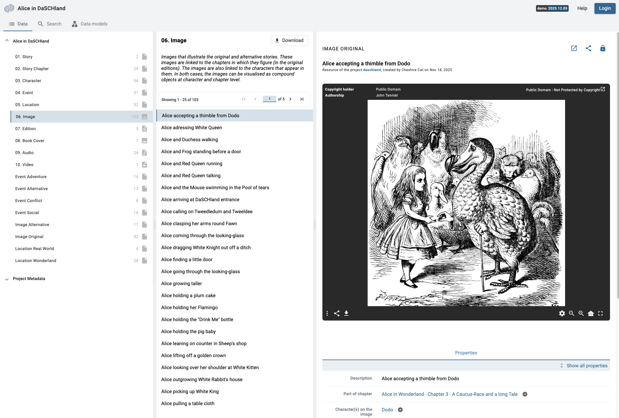Download the image via viewer download icon
Viewport: 619px width, 418px height.
346,313
